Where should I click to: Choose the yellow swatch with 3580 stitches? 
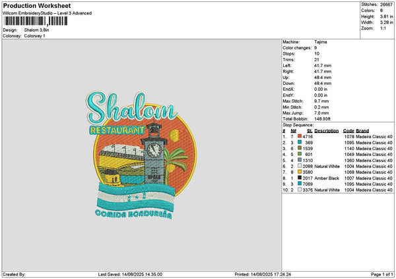tap(300, 172)
